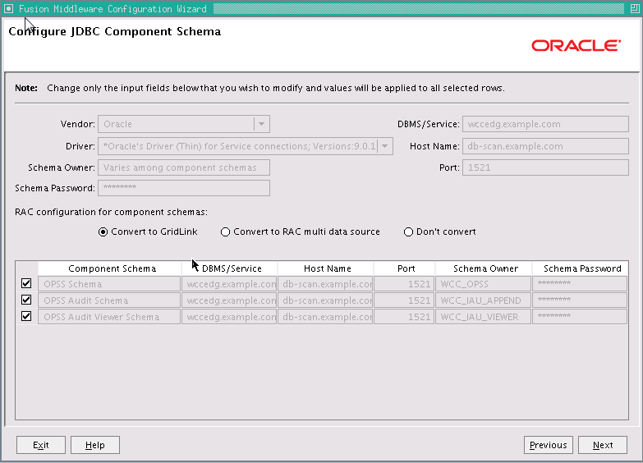Open the Vendor dropdown

262,124
